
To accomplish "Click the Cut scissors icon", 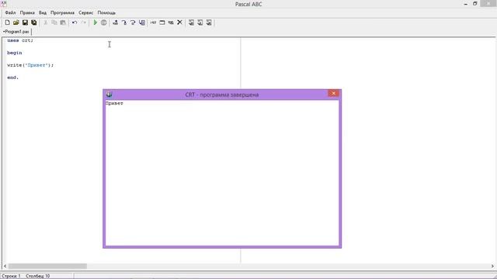I will click(46, 22).
